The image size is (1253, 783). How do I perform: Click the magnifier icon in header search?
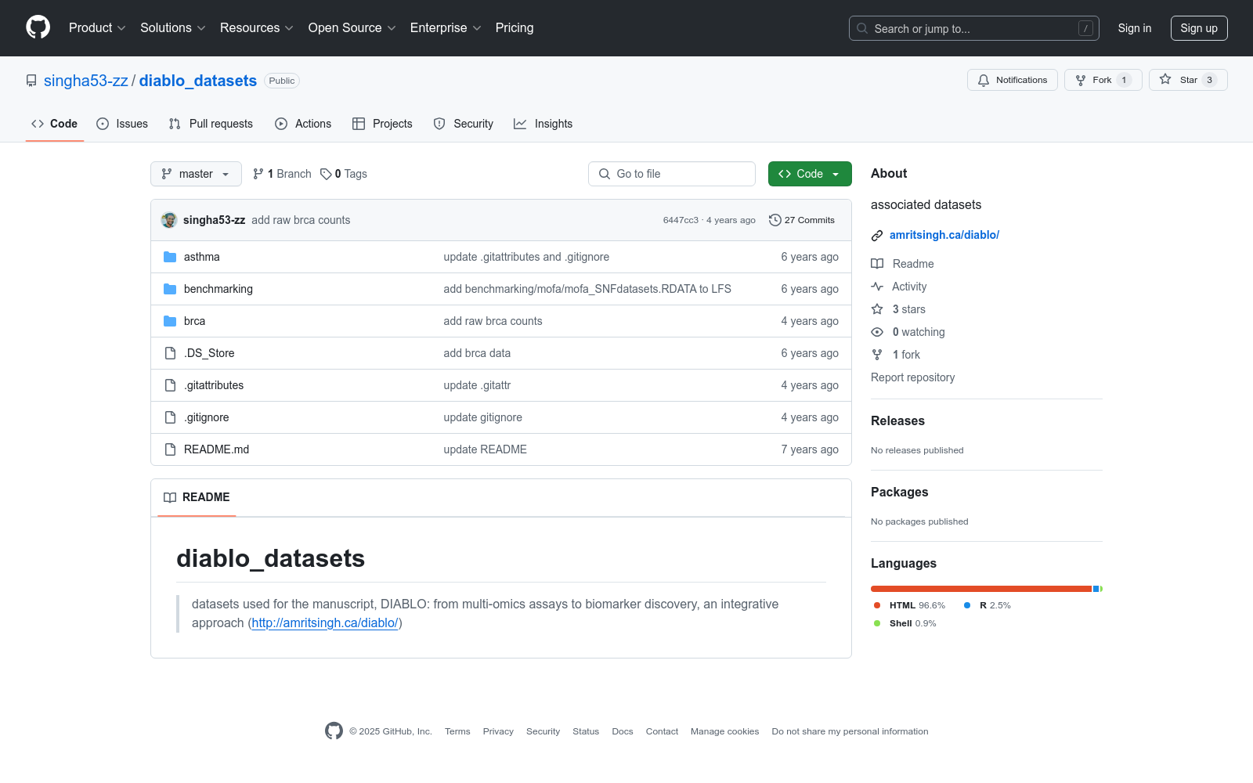[x=862, y=28]
